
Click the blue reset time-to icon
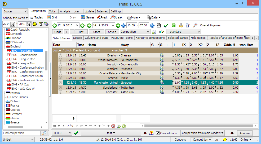click(152, 26)
